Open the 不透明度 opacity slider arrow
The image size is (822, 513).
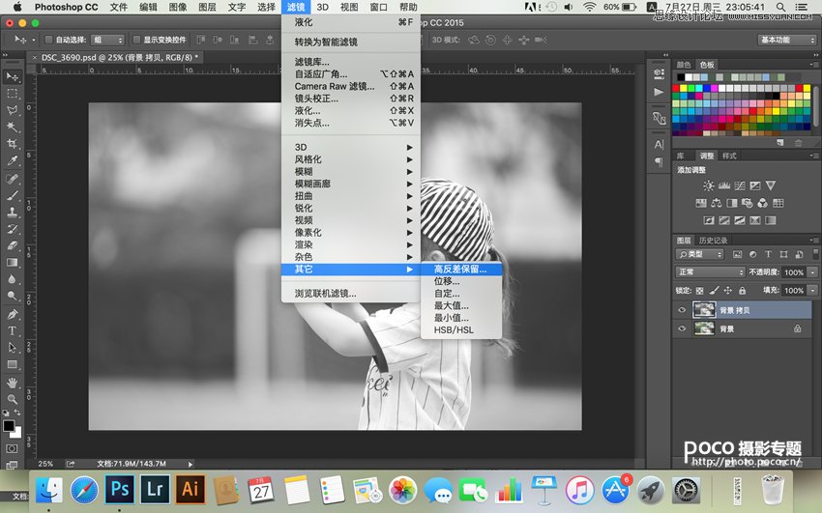tap(812, 272)
